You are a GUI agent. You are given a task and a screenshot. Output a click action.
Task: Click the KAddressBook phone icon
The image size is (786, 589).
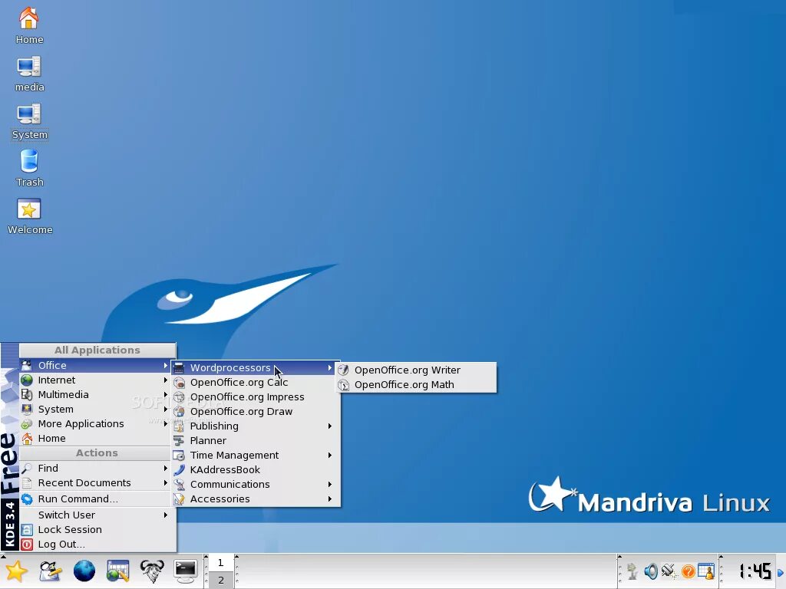click(x=179, y=469)
